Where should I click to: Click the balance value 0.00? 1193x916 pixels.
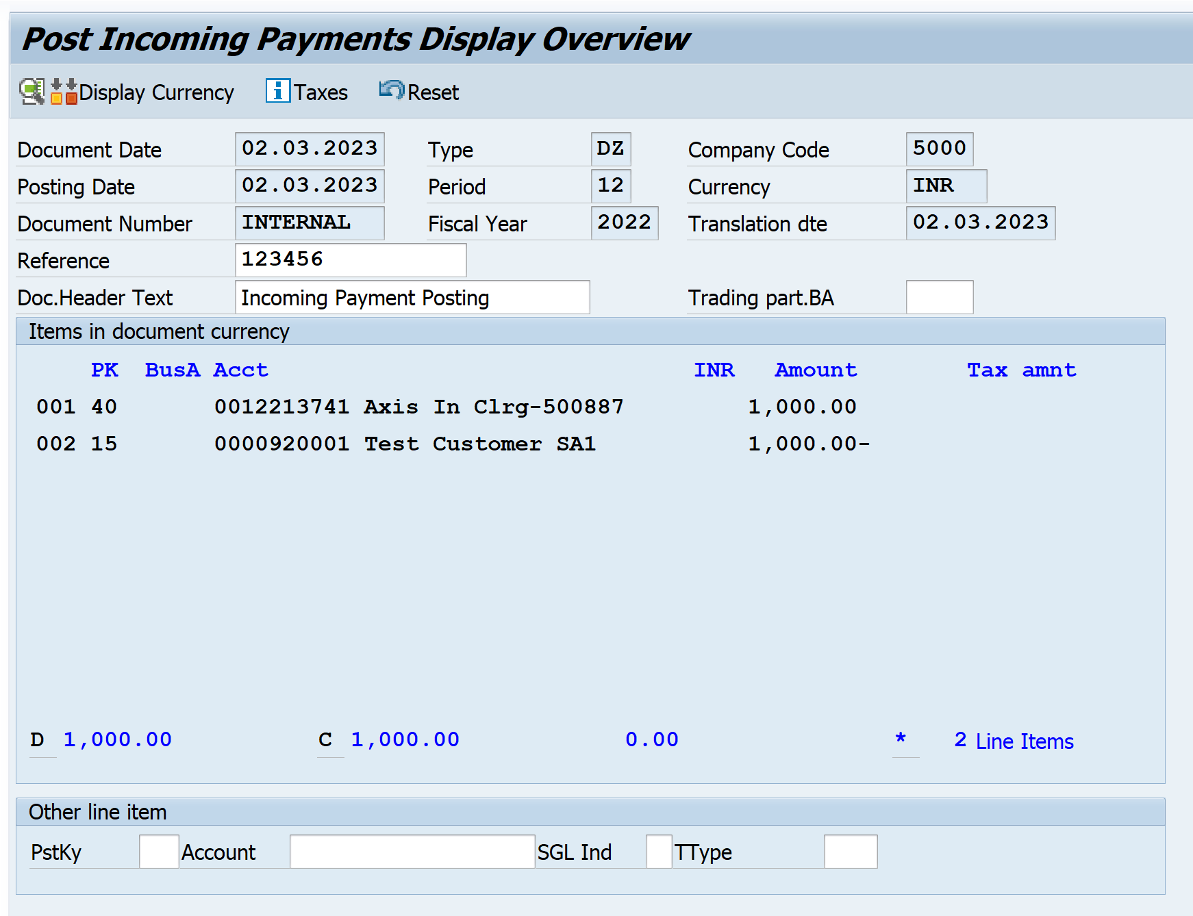click(x=652, y=739)
